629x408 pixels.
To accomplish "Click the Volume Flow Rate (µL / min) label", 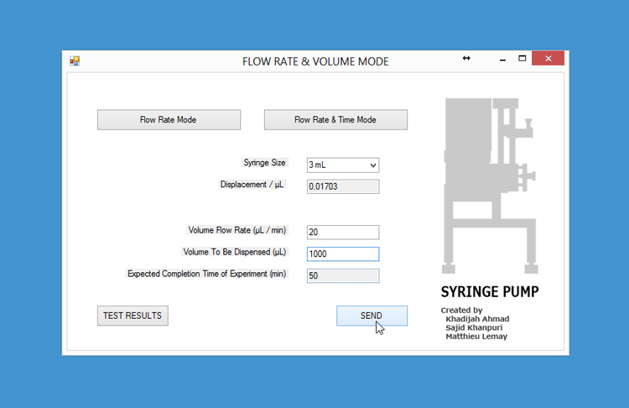I will pos(237,230).
